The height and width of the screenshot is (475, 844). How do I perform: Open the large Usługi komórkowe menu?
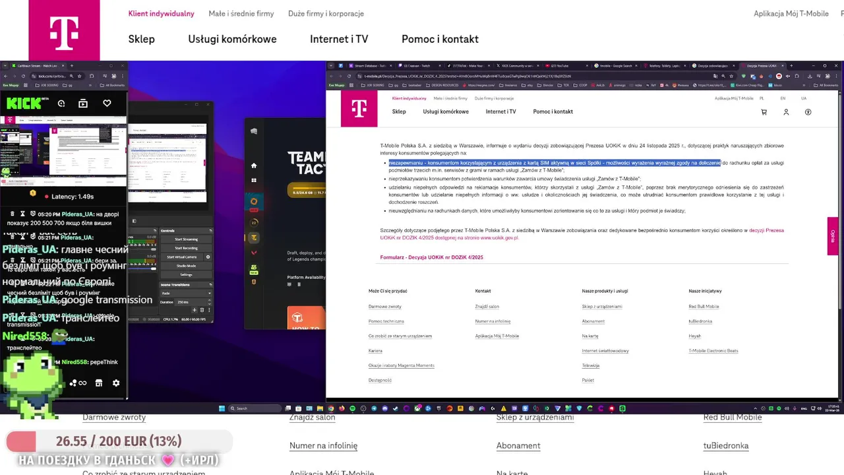click(232, 39)
